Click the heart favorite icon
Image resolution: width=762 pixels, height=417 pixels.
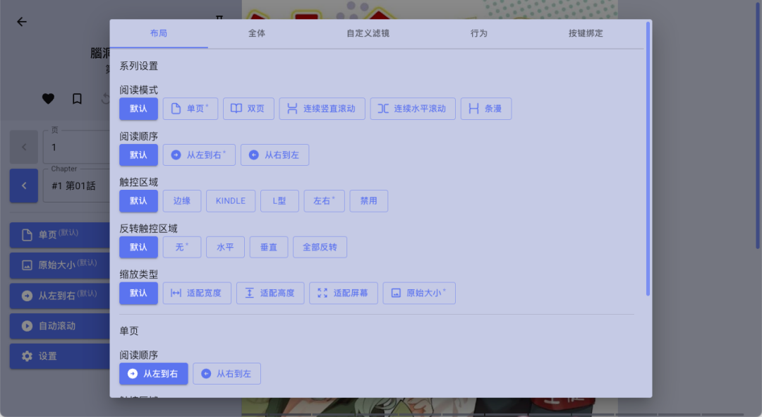pyautogui.click(x=48, y=99)
